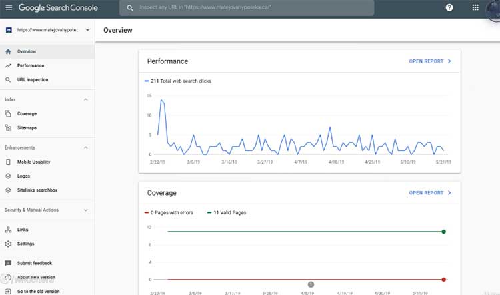This screenshot has width=500, height=295.
Task: Click the annotation marker on Coverage chart
Action: (311, 284)
